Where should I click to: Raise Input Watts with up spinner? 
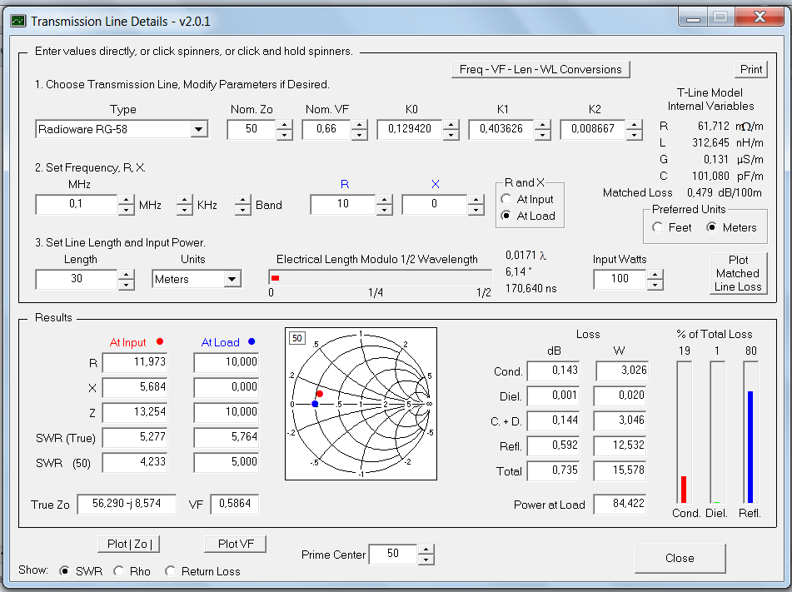pos(655,274)
